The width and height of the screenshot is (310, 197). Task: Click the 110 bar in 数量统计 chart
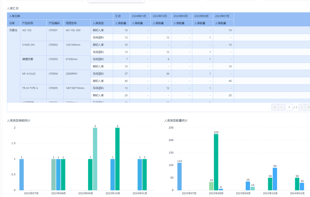180,177
